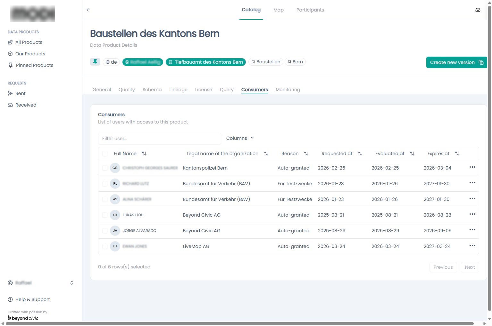Screen dimensions: 492x326
Task: Click the Filter user input field
Action: [x=160, y=139]
